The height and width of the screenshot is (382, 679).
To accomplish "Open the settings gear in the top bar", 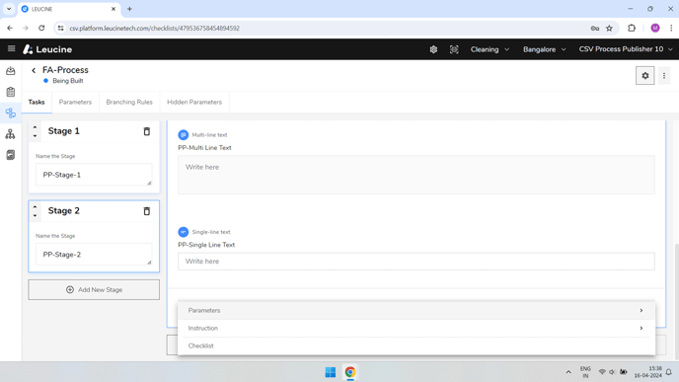I will point(433,49).
